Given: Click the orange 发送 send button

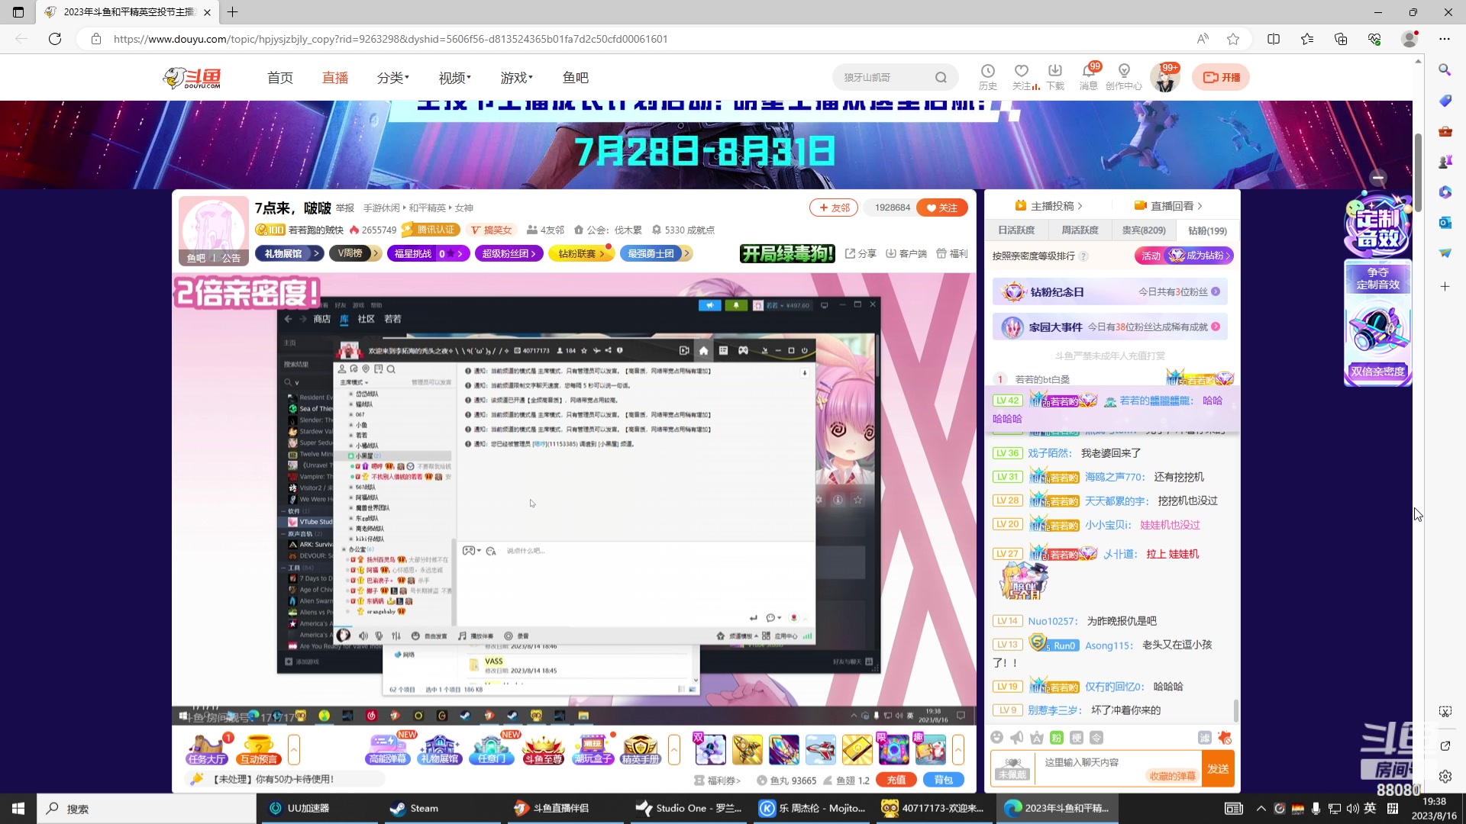Looking at the screenshot, I should tap(1218, 769).
